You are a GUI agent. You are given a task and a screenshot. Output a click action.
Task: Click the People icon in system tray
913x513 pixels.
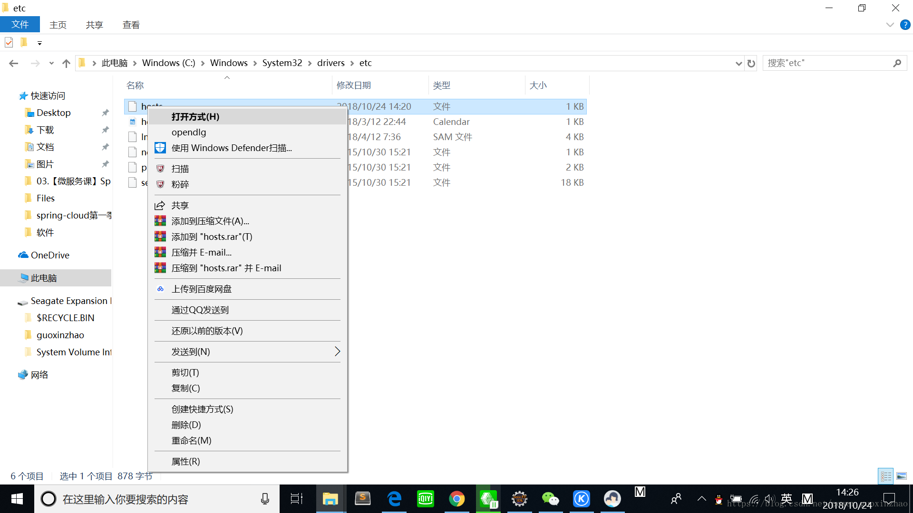(676, 499)
